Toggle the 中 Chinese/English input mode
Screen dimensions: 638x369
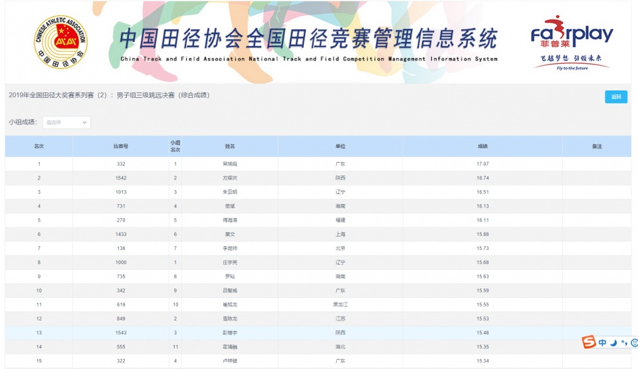[x=603, y=342]
